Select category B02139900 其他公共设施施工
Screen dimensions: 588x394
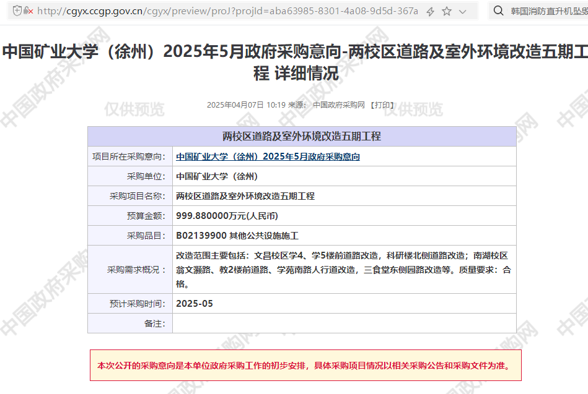237,236
